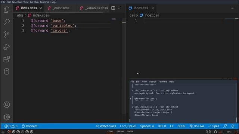Open the Edit menu in VS Code

point(9,2)
